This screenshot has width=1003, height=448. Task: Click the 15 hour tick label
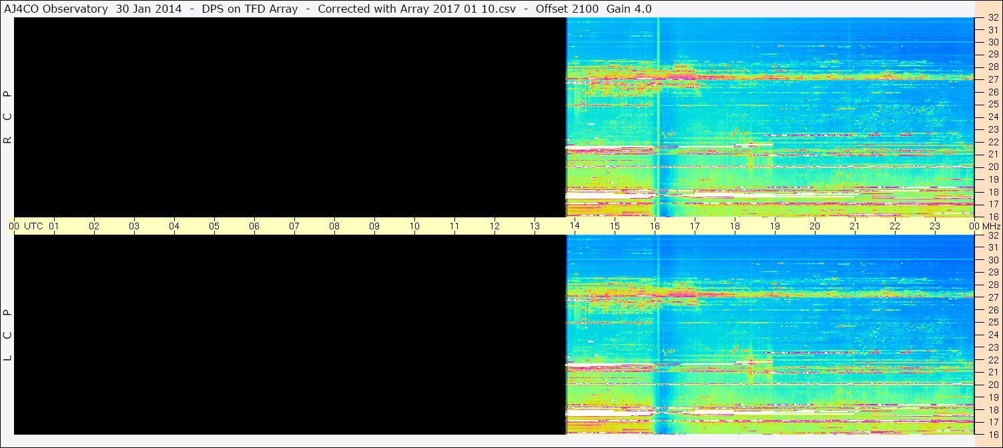coord(615,226)
